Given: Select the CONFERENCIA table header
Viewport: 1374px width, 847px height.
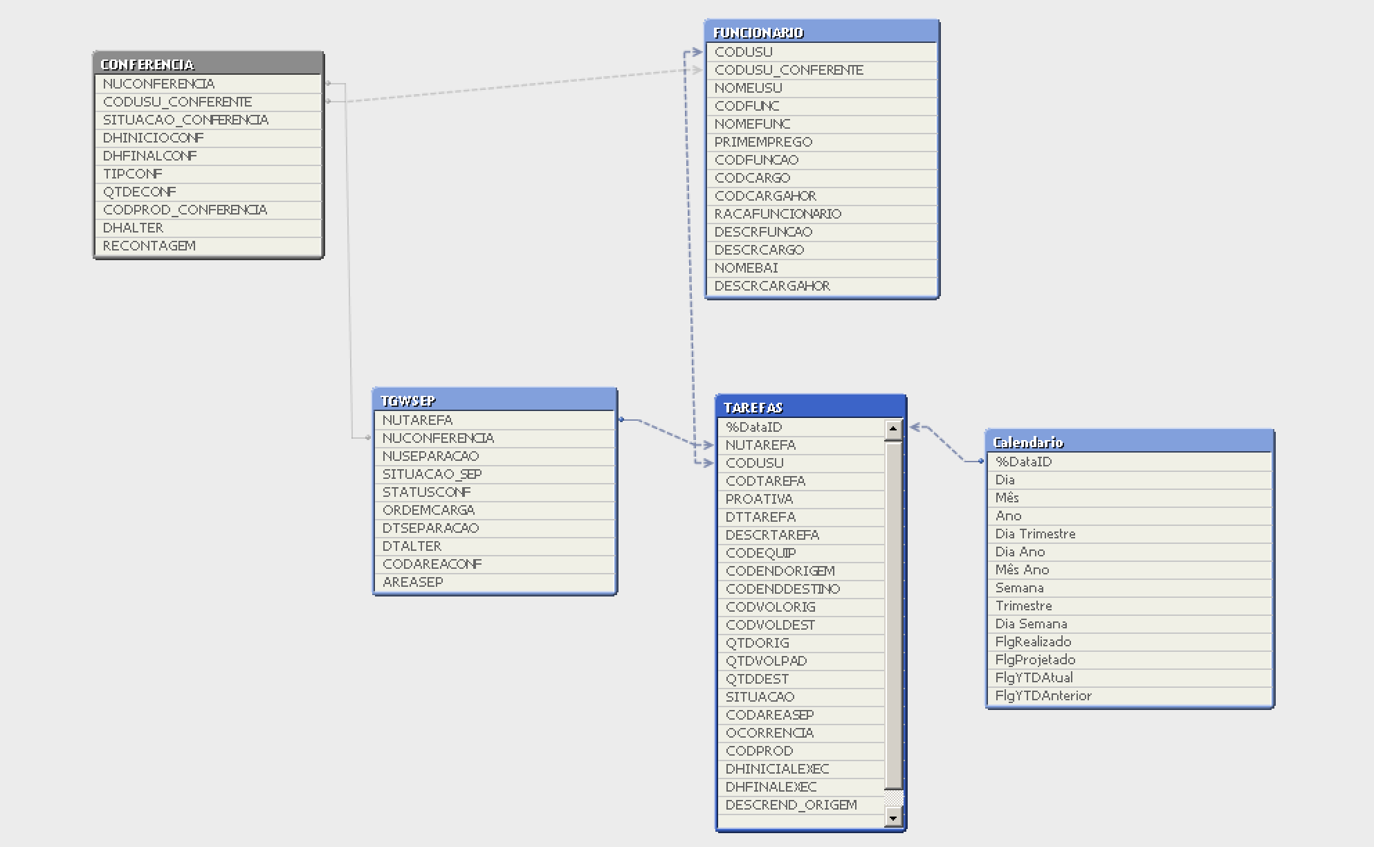Looking at the screenshot, I should (x=208, y=64).
